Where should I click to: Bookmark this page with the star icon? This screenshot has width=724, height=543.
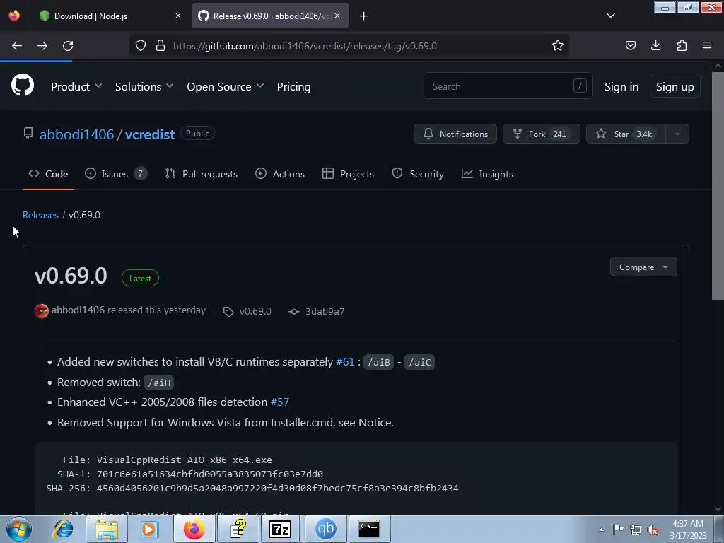coord(558,46)
